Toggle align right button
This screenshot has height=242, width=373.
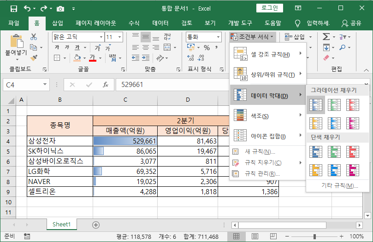coord(156,47)
